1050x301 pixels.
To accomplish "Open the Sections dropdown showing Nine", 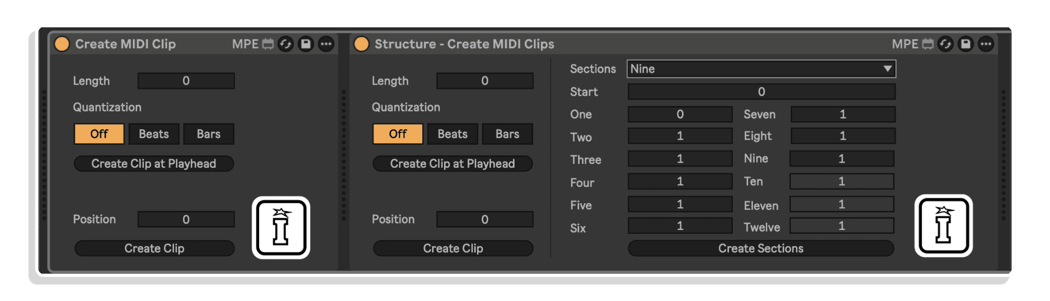I will coord(761,69).
